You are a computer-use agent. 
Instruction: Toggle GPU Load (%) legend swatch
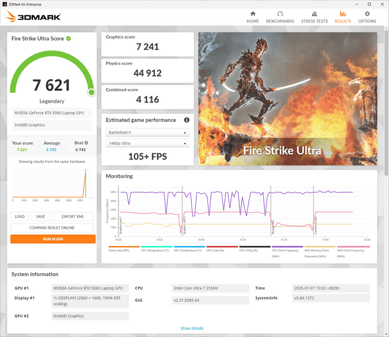point(222,246)
